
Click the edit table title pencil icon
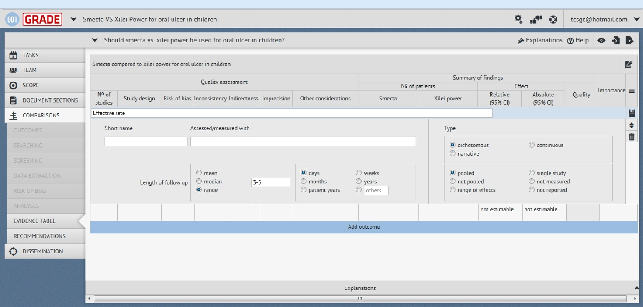pos(629,64)
